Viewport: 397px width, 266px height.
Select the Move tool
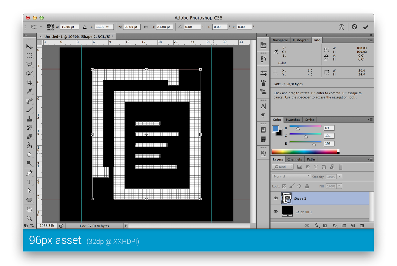tap(29, 46)
